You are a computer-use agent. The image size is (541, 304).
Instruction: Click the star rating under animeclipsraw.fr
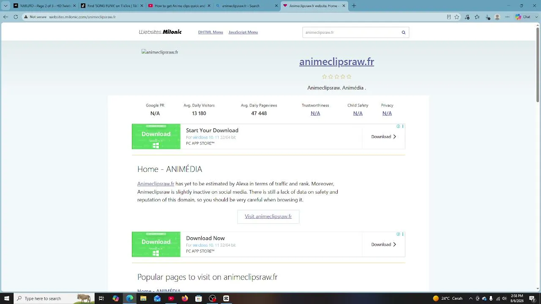point(336,76)
